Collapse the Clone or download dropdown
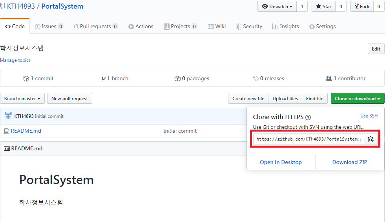Screen dimensions: 385x222 pyautogui.click(x=358, y=99)
